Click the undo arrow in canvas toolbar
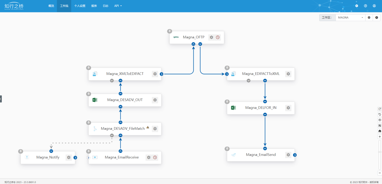 (380, 114)
